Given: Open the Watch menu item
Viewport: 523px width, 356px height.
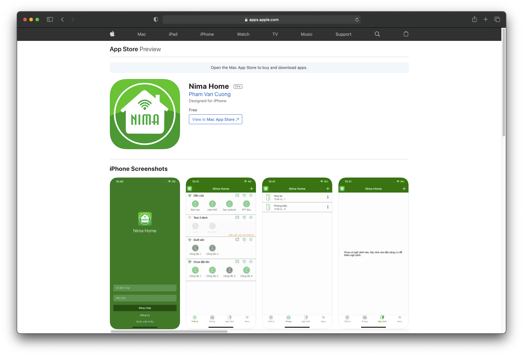Looking at the screenshot, I should (243, 34).
